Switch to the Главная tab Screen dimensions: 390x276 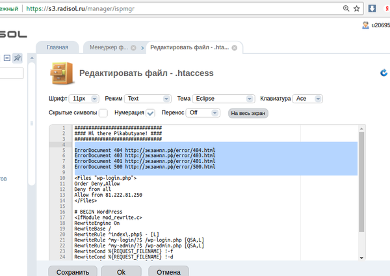click(x=57, y=47)
